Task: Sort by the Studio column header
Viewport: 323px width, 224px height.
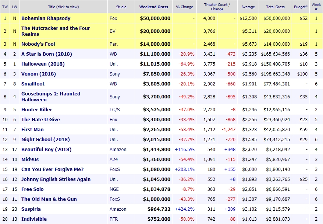Action: pyautogui.click(x=121, y=7)
